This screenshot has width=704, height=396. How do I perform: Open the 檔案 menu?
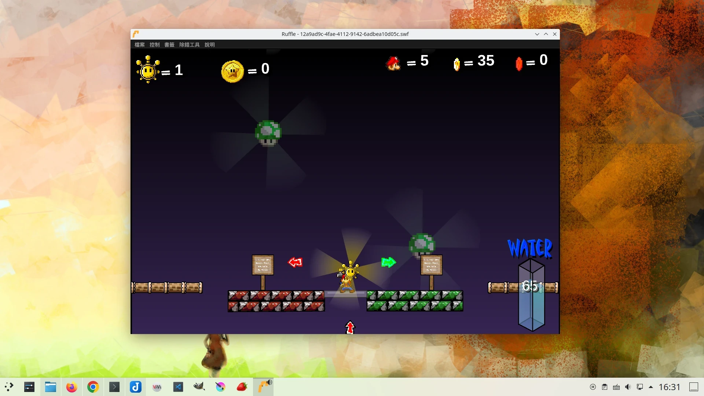click(x=139, y=45)
